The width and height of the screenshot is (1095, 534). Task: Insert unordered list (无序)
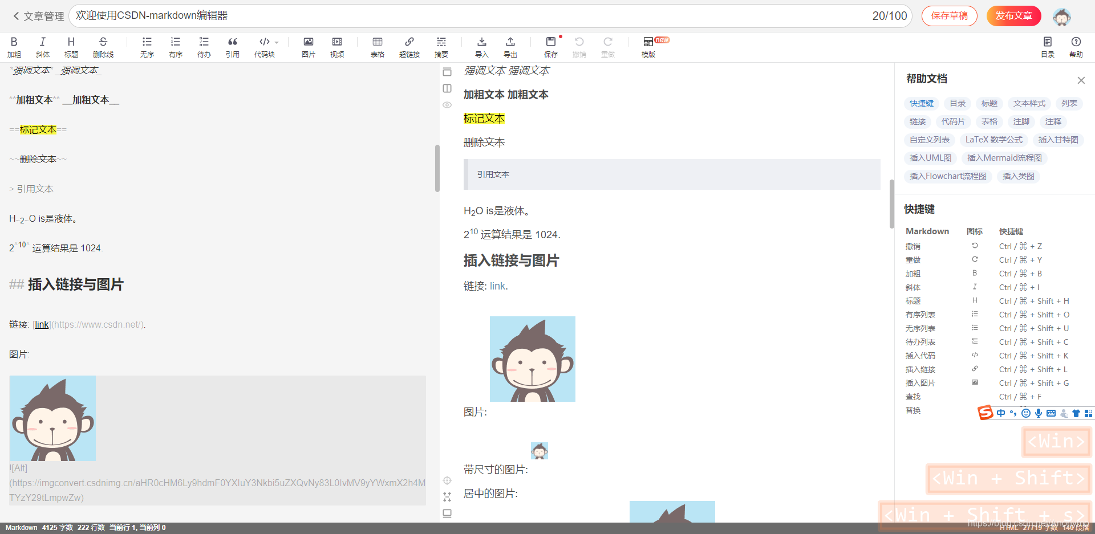click(147, 47)
